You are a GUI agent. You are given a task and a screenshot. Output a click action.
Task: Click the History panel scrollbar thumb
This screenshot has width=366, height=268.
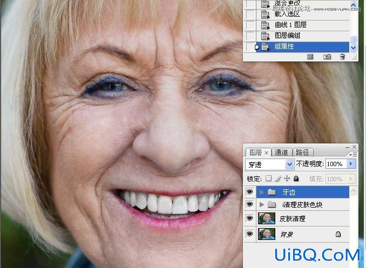click(354, 39)
